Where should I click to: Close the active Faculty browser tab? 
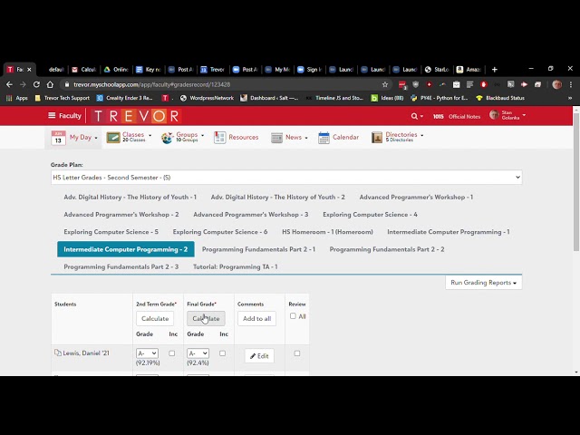point(29,70)
